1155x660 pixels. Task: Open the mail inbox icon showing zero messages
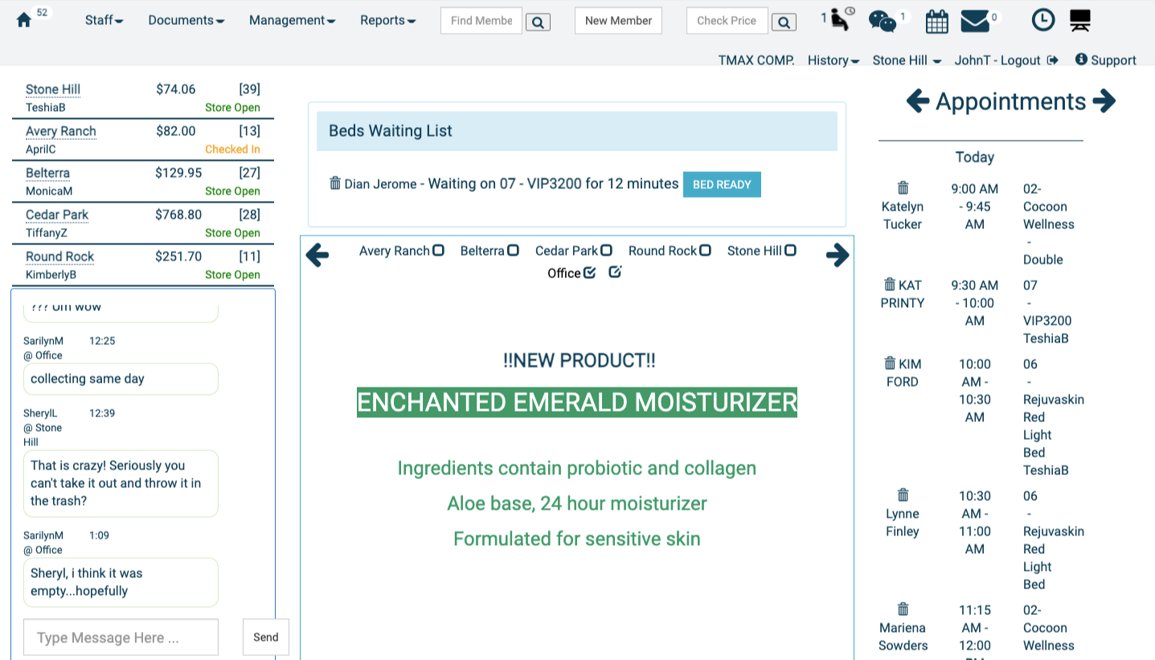976,20
